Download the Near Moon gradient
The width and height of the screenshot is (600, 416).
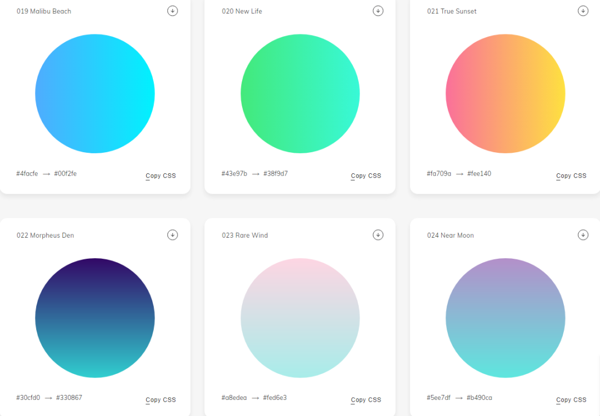coord(583,234)
